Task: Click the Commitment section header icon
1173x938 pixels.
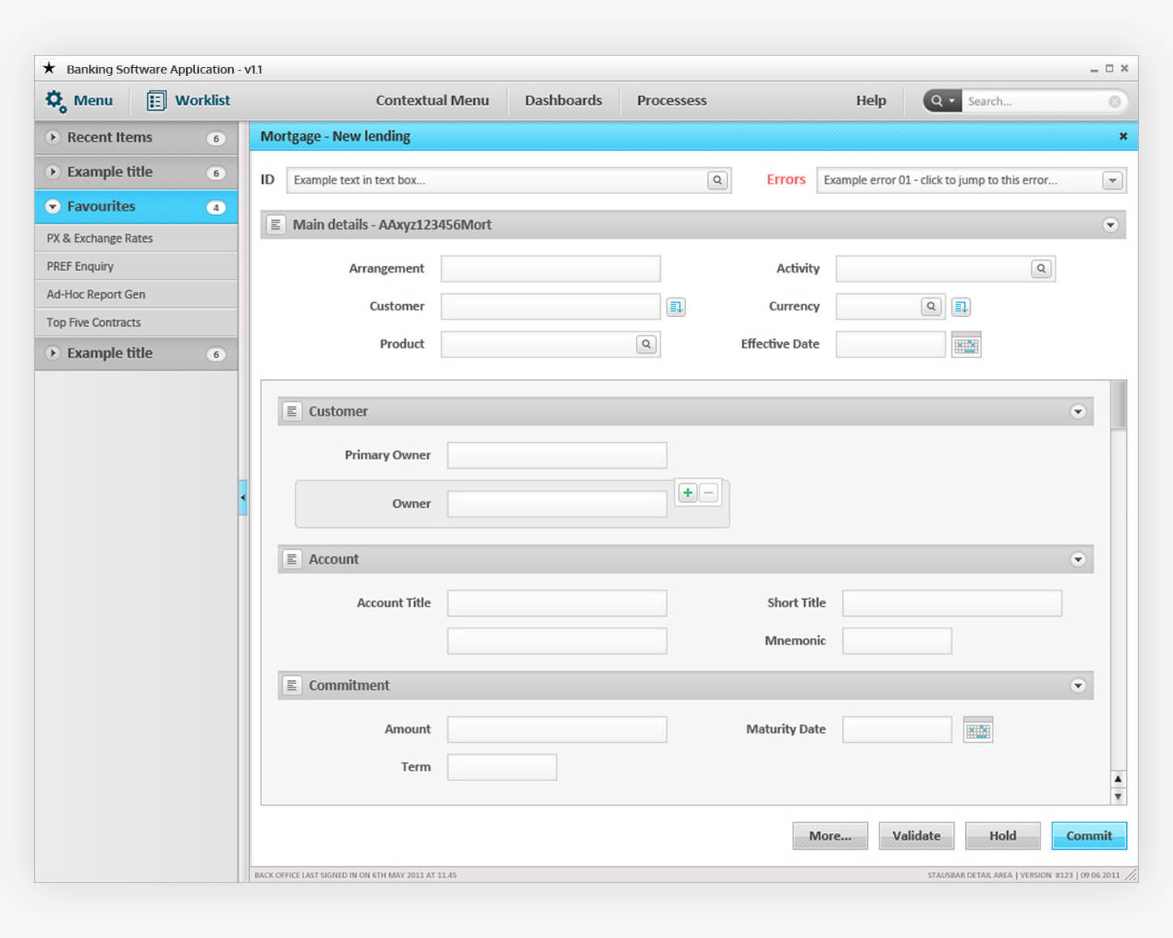Action: (292, 686)
